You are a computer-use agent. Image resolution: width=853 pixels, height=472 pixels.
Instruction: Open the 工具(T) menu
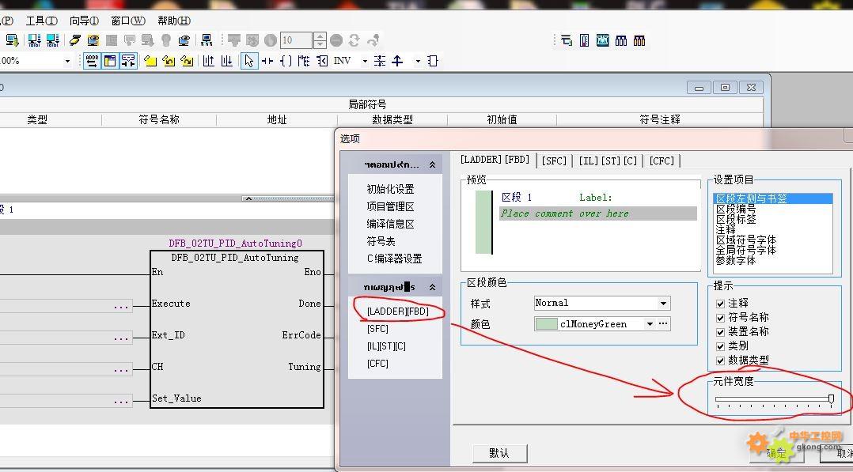tap(41, 21)
